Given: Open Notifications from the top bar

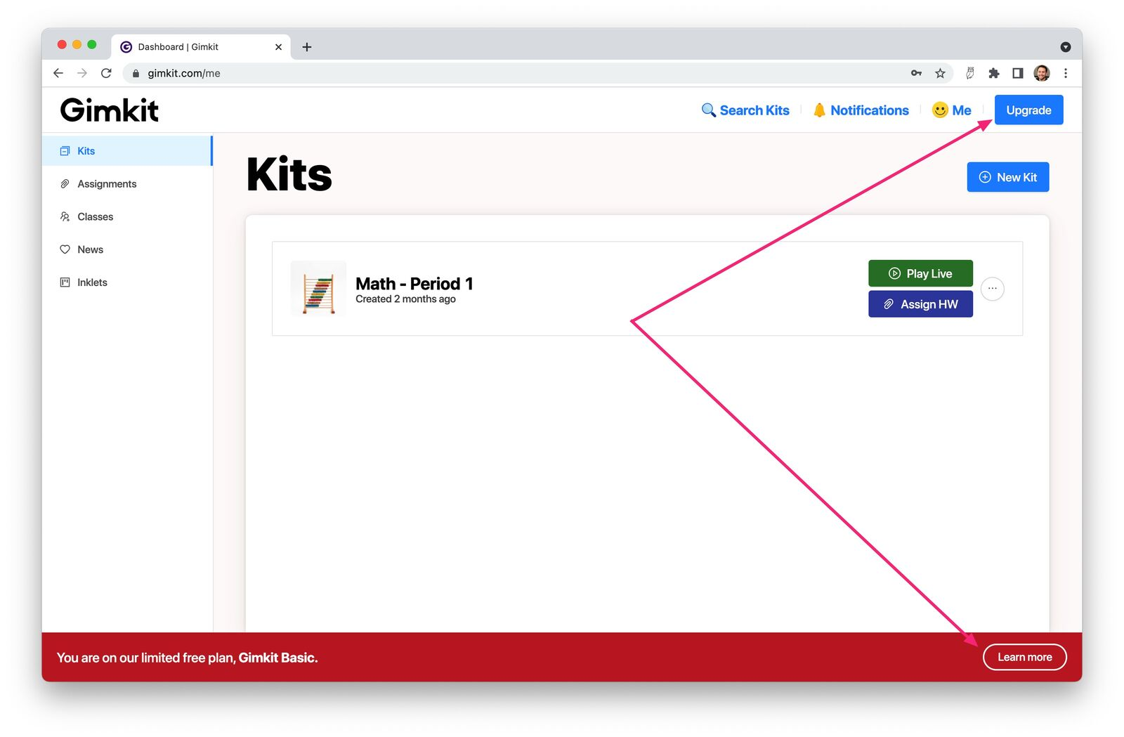Looking at the screenshot, I should pos(861,110).
